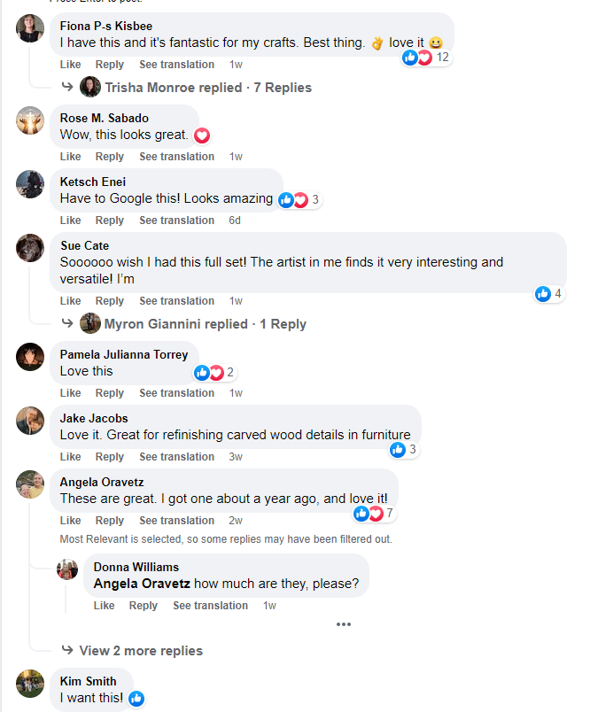The width and height of the screenshot is (590, 712).
Task: View the like count on Sue Cate's comment
Action: pos(549,294)
